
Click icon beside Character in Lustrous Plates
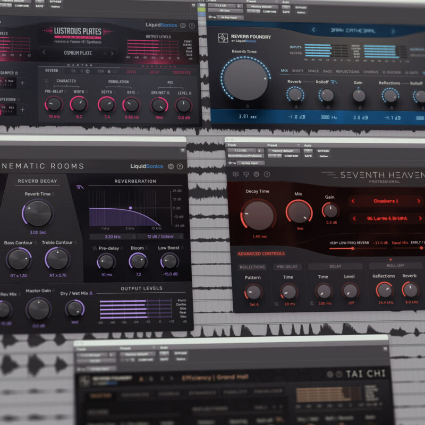tap(47, 81)
